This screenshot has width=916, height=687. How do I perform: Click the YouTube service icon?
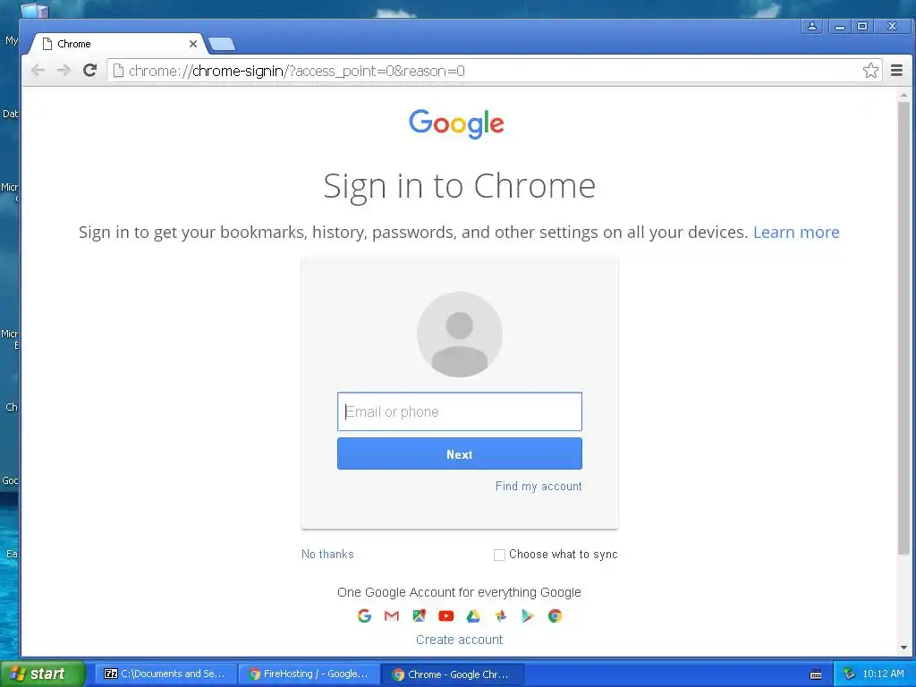point(446,615)
